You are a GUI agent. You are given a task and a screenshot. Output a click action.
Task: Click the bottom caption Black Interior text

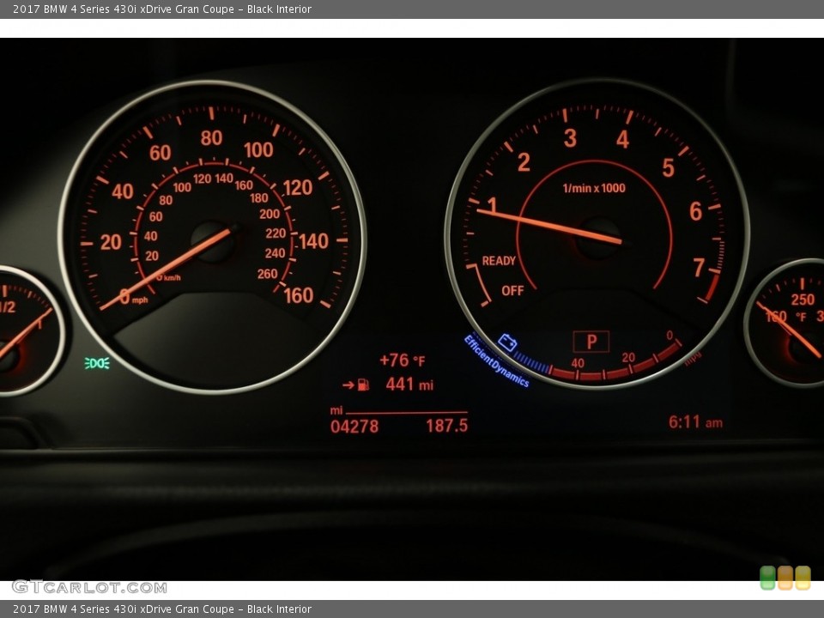tap(279, 609)
